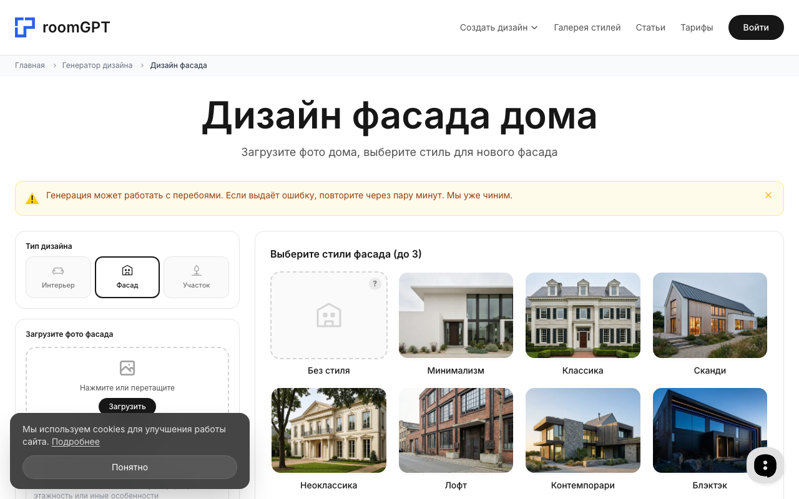The height and width of the screenshot is (499, 799).
Task: Click the Нажмите или перетащите upload text
Action: pos(127,388)
